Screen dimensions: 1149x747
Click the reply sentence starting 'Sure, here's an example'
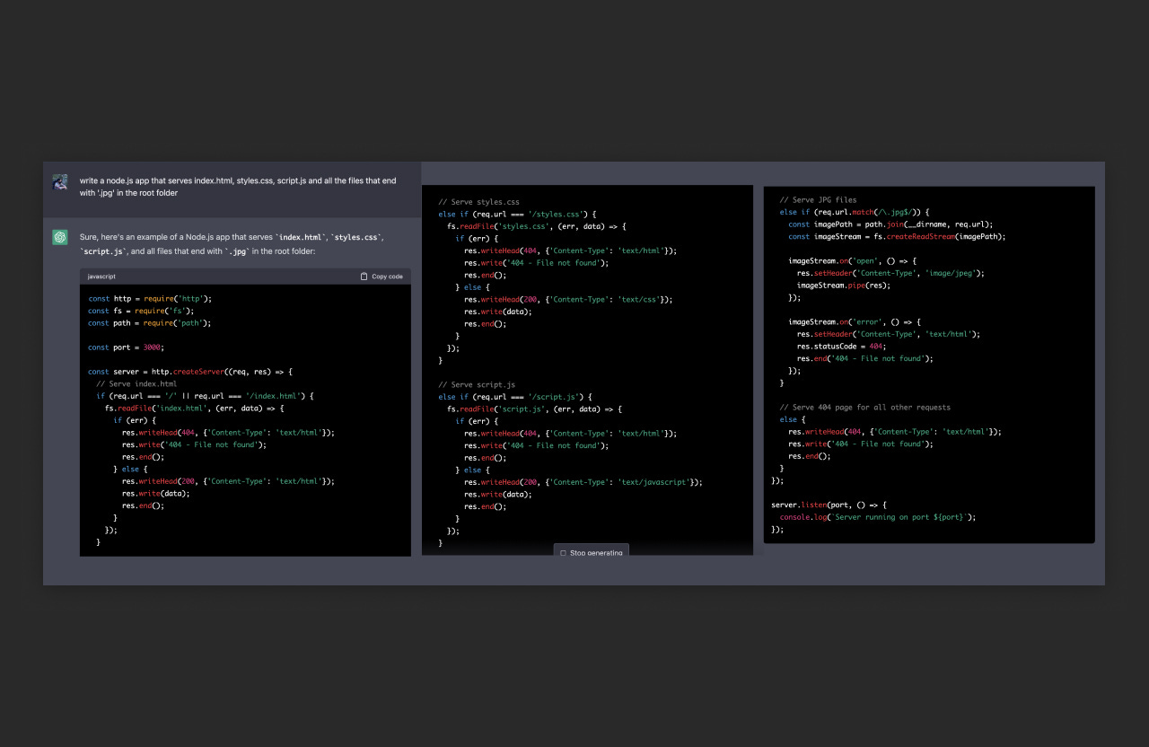click(x=232, y=244)
